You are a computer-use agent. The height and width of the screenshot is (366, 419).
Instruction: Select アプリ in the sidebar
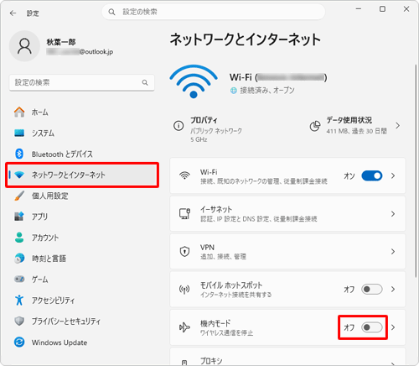(x=81, y=217)
